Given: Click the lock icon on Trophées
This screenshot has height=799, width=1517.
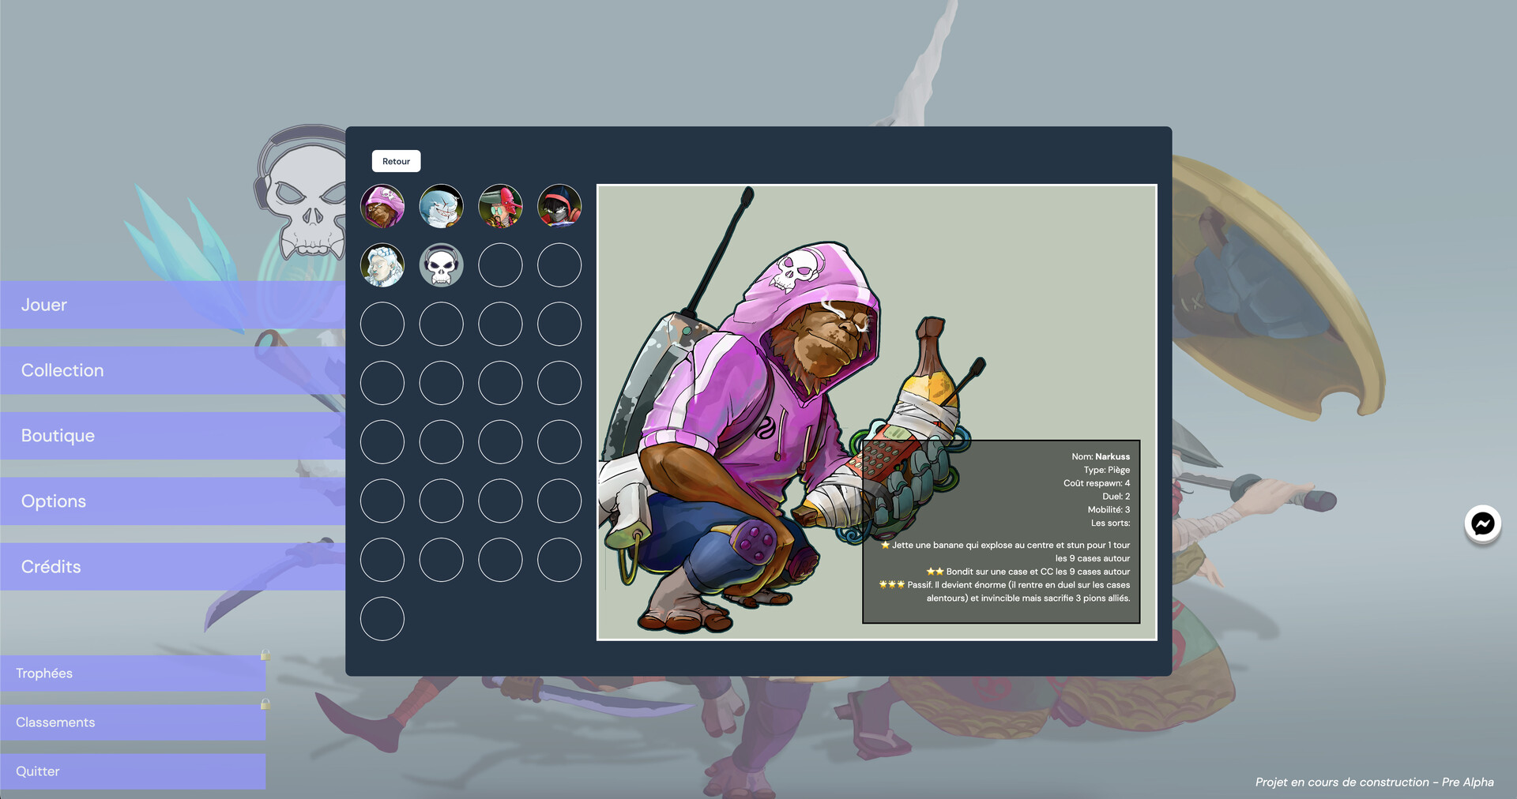Looking at the screenshot, I should point(265,655).
